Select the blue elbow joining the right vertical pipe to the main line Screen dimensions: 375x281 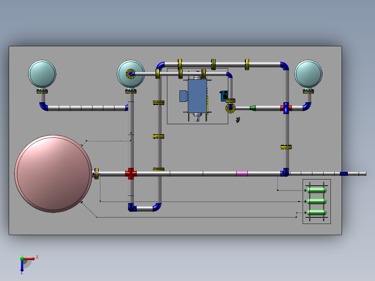(285, 172)
